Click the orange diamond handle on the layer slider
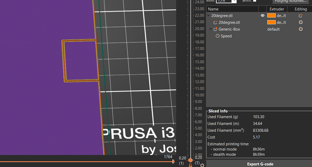This screenshot has width=312, height=167. (190, 160)
